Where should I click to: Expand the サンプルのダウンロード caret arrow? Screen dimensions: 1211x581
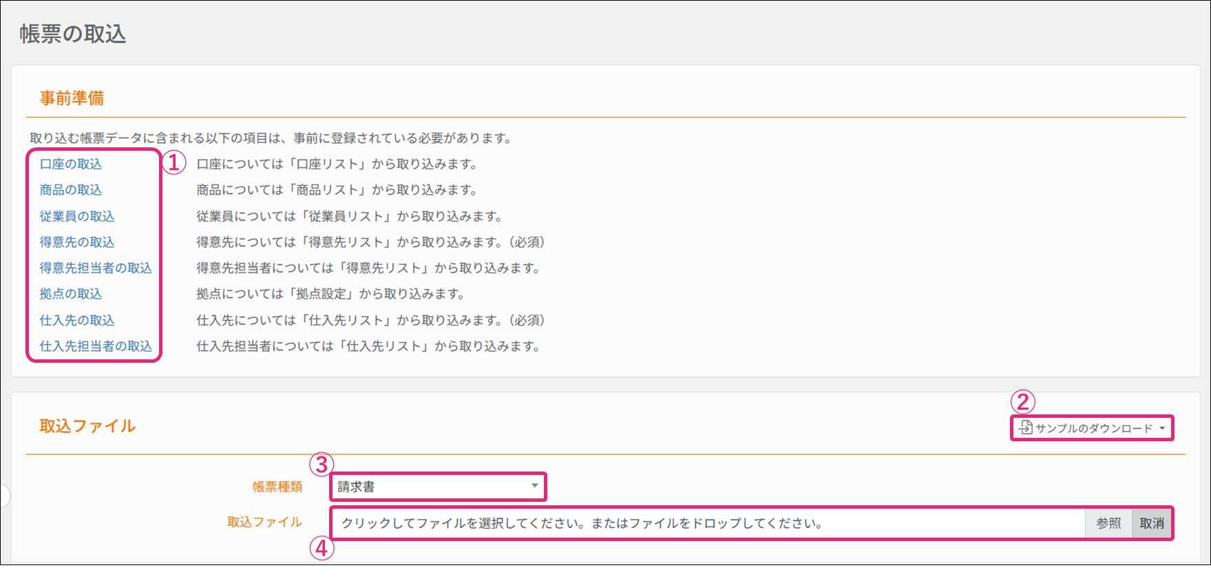1162,428
